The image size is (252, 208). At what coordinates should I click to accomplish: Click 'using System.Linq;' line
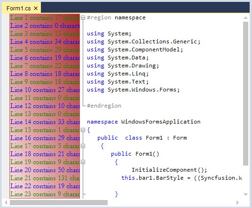[x=118, y=74]
